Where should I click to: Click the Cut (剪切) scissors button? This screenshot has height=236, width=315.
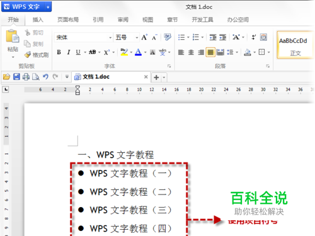click(34, 33)
